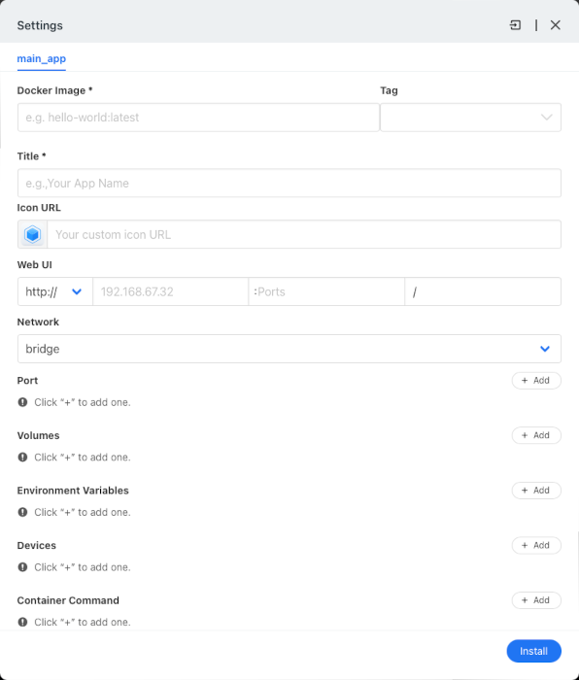
Task: Click the Web UI path field
Action: point(483,291)
